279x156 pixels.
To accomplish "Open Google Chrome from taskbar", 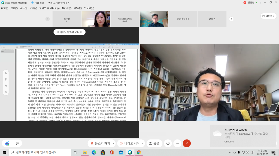I will (x=139, y=152).
